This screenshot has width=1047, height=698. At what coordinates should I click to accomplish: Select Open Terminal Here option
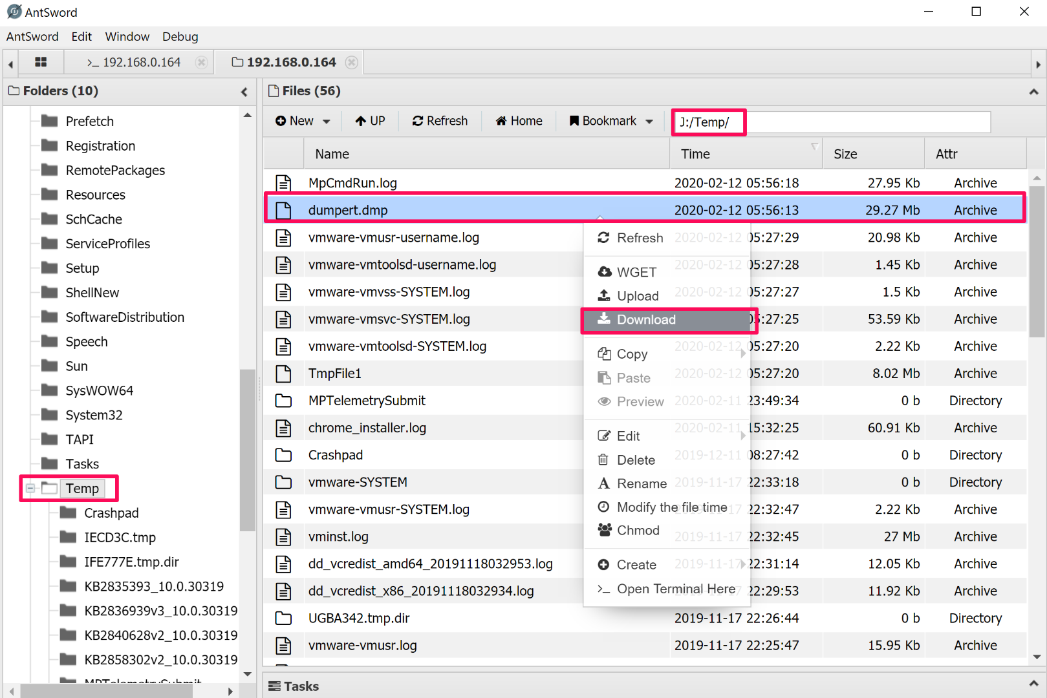click(675, 589)
